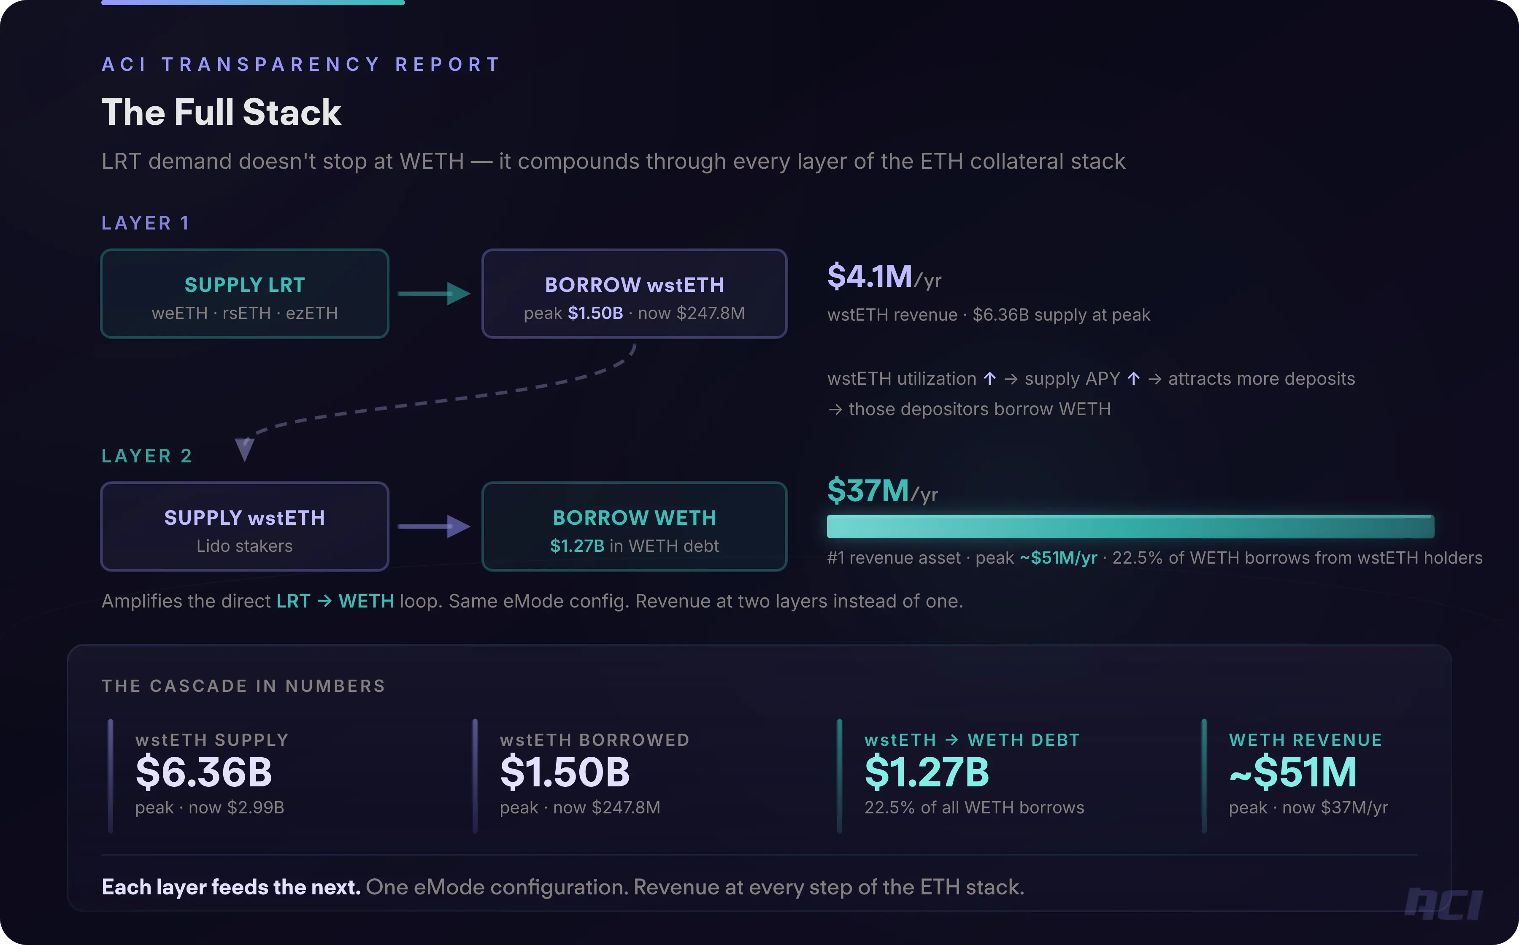Click the $6.36B wstETH SUPPLY figure
This screenshot has height=945, width=1519.
(204, 772)
